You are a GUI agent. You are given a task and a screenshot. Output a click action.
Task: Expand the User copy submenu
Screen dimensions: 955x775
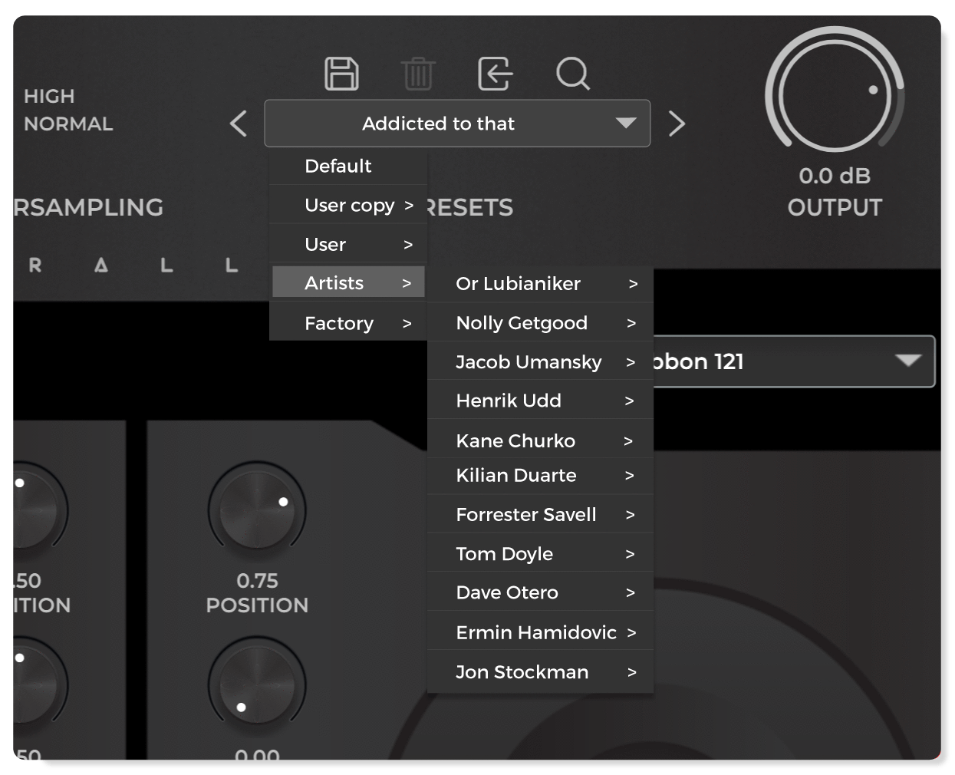click(347, 205)
